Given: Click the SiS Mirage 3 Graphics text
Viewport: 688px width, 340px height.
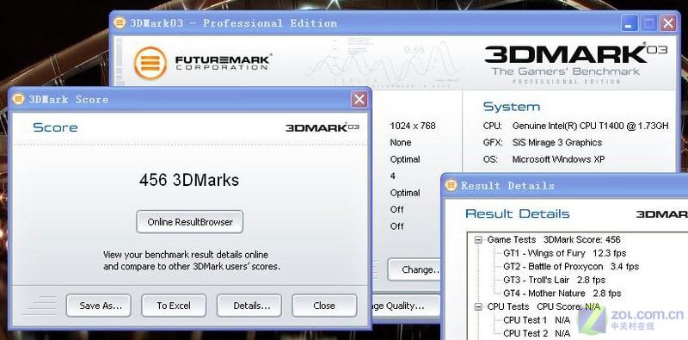Looking at the screenshot, I should coord(556,142).
